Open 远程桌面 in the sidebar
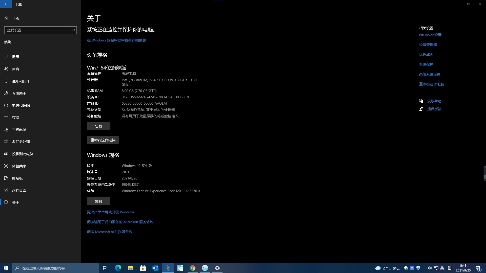Image resolution: width=486 pixels, height=273 pixels. 40,190
